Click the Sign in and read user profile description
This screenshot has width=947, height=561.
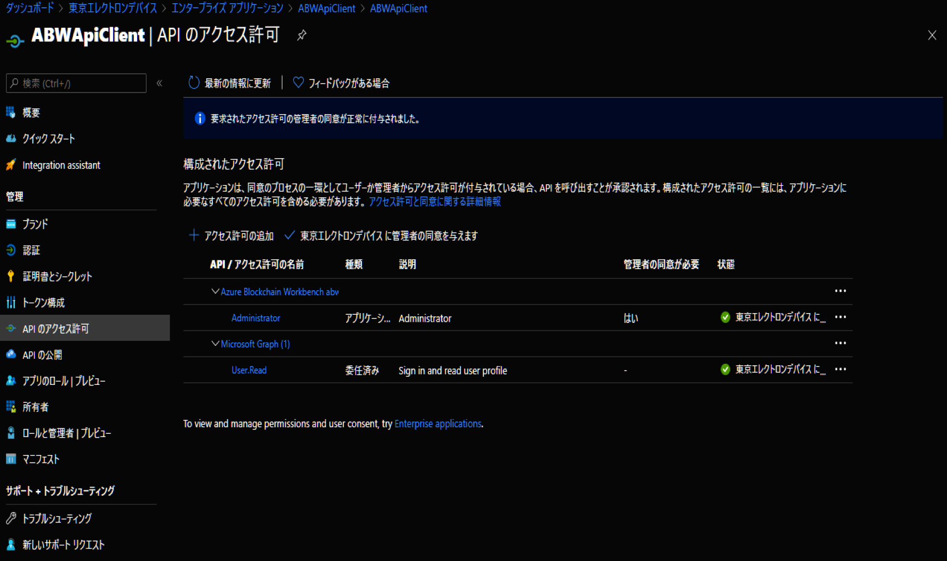coord(453,371)
